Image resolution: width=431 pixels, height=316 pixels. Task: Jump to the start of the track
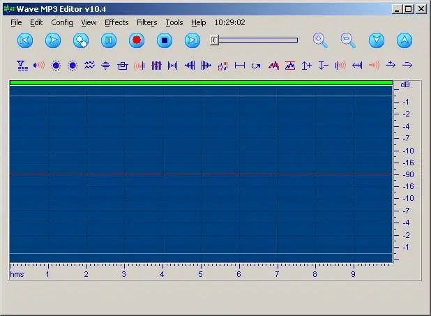click(x=25, y=40)
